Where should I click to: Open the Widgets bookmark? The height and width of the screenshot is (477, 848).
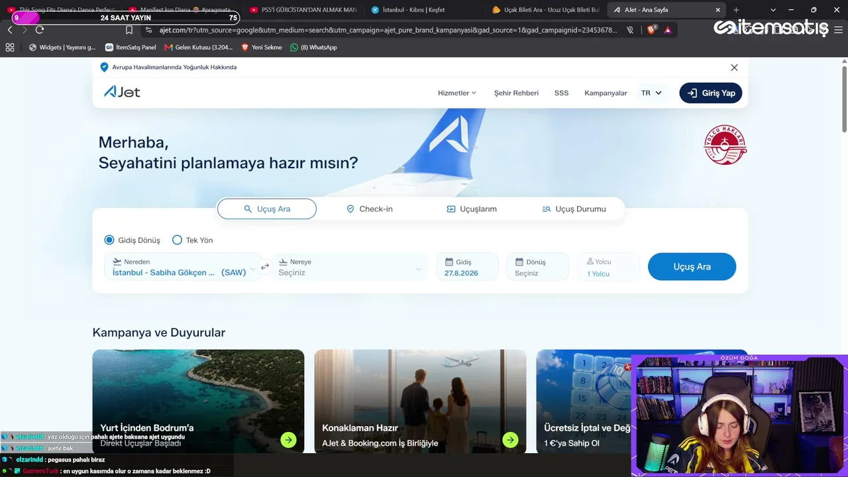[x=62, y=47]
